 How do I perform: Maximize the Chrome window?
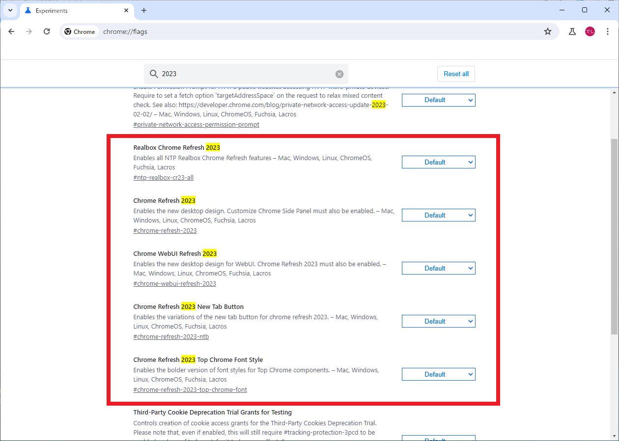pos(585,10)
